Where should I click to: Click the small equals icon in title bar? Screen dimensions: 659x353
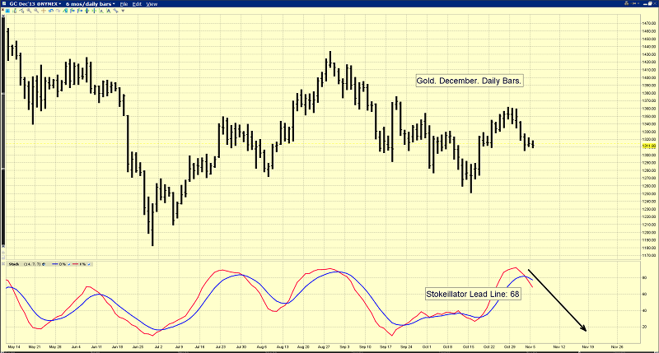[x=638, y=3]
